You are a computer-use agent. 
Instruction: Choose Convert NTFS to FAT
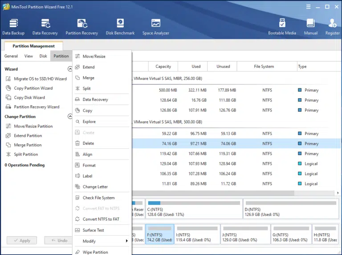[x=102, y=219]
